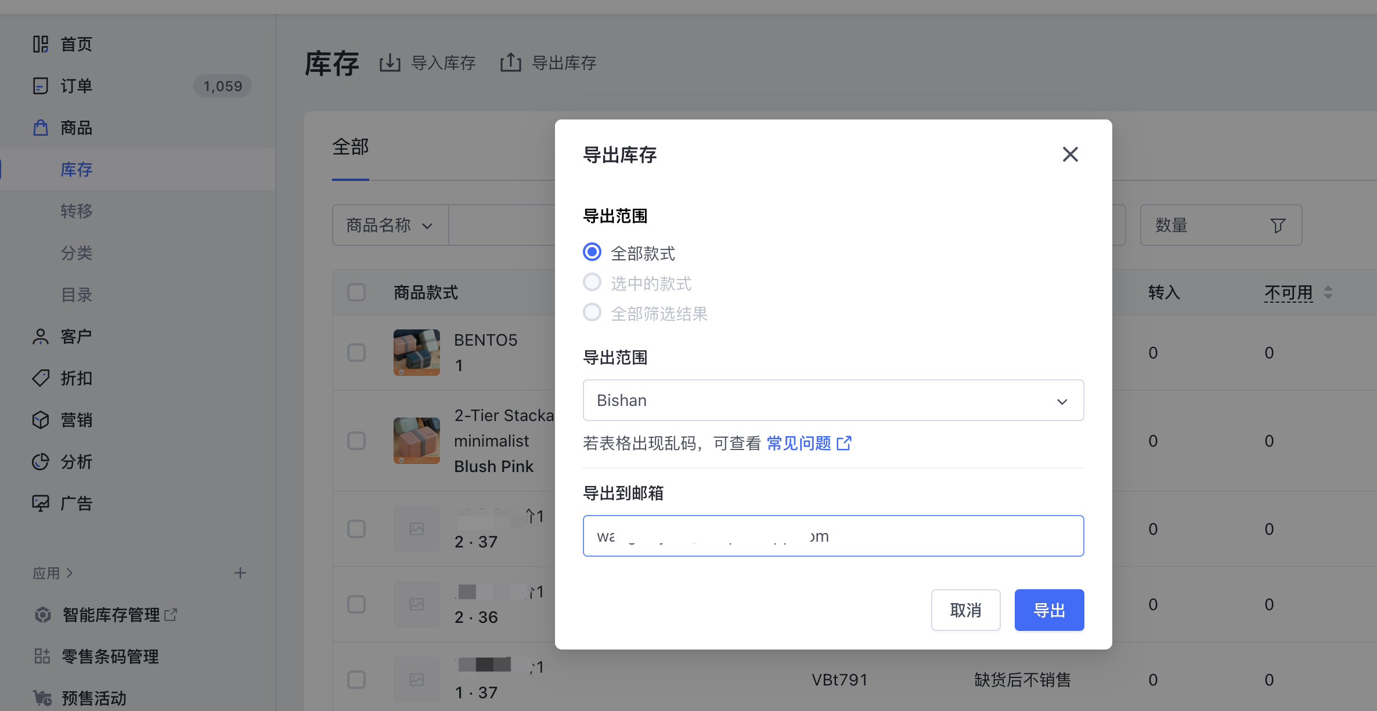Click the Blush Pink product thumbnail
This screenshot has width=1377, height=711.
pyautogui.click(x=417, y=441)
